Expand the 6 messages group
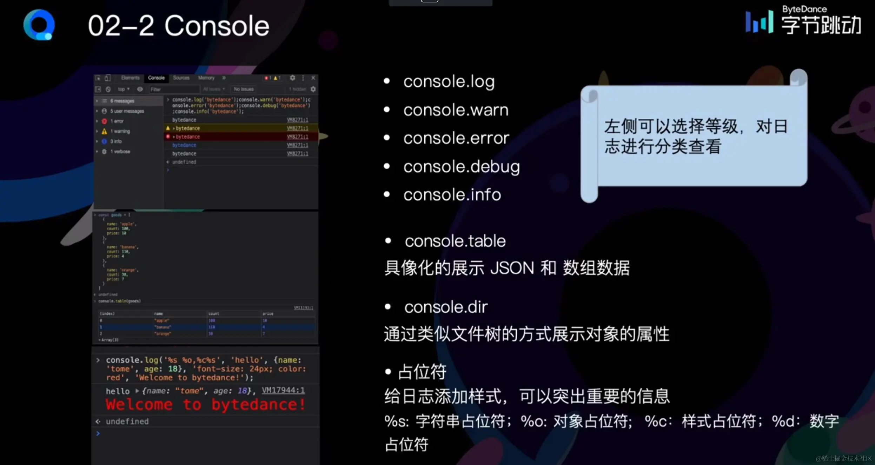Viewport: 875px width, 465px height. (x=97, y=101)
